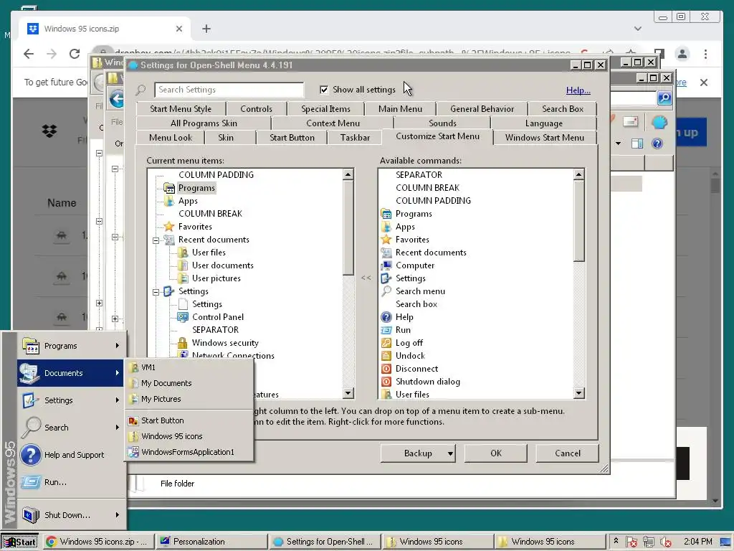Collapse the Settings tree node
Viewport: 734px width, 551px height.
coord(156,292)
